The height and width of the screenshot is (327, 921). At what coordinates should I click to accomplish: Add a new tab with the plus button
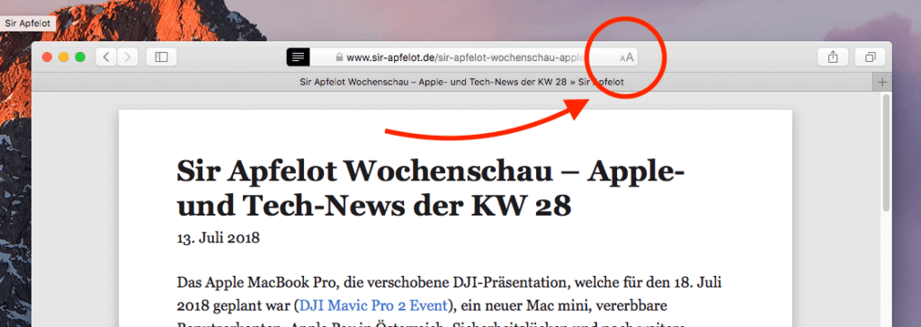[x=881, y=82]
